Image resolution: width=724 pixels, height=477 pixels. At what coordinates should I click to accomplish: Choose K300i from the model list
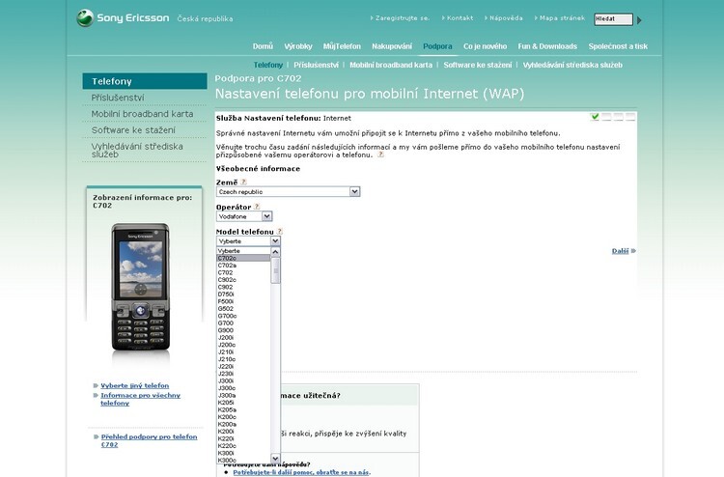point(243,453)
